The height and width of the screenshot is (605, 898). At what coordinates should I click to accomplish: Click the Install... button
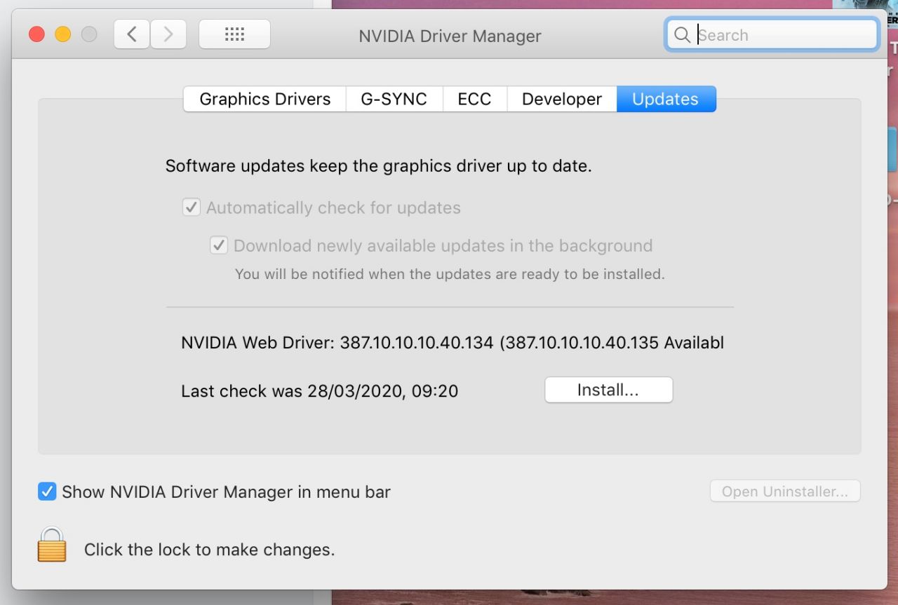click(x=608, y=390)
